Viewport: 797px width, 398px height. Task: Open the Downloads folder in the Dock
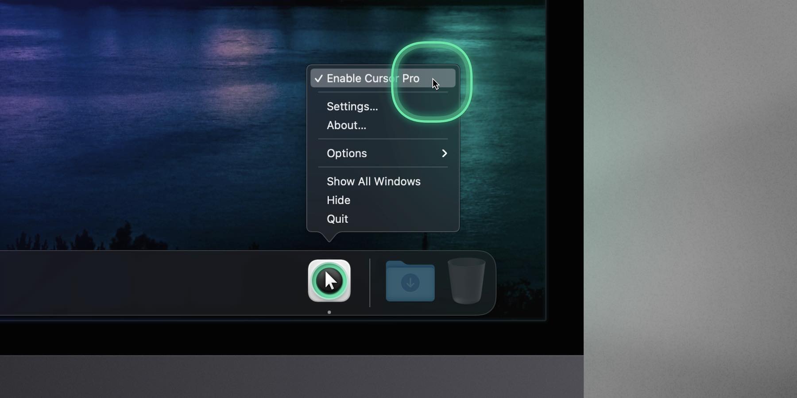click(410, 282)
